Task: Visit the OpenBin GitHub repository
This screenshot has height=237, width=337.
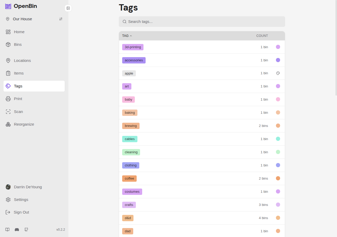Action: click(26, 230)
